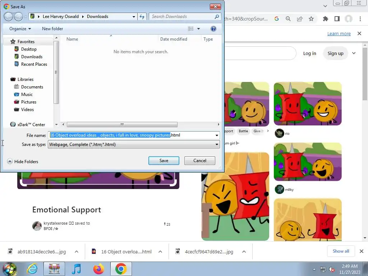Expand menu for 16 Object overloa html download

[x=160, y=252]
